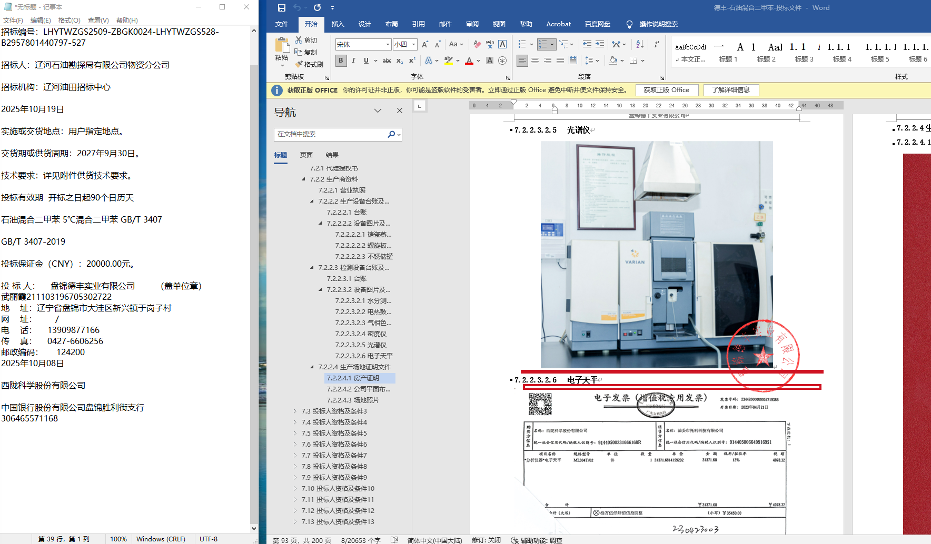Toggle Bold formatting
This screenshot has height=544, width=931.
tap(341, 61)
